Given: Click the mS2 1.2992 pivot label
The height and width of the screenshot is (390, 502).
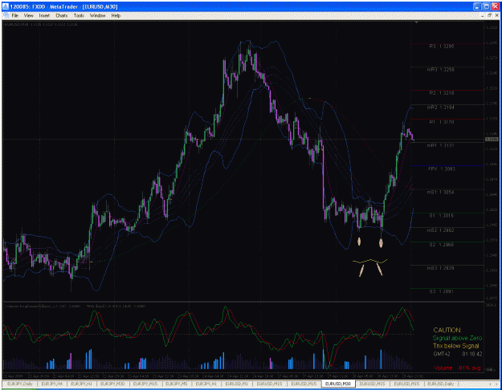Looking at the screenshot, I should (x=440, y=230).
